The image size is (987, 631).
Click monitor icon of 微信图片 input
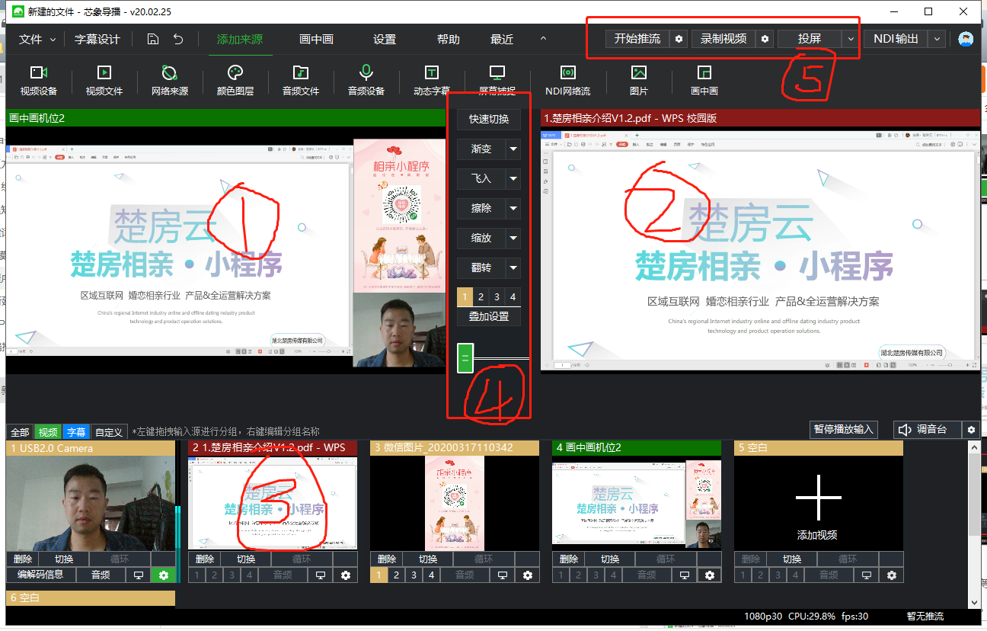pos(503,575)
